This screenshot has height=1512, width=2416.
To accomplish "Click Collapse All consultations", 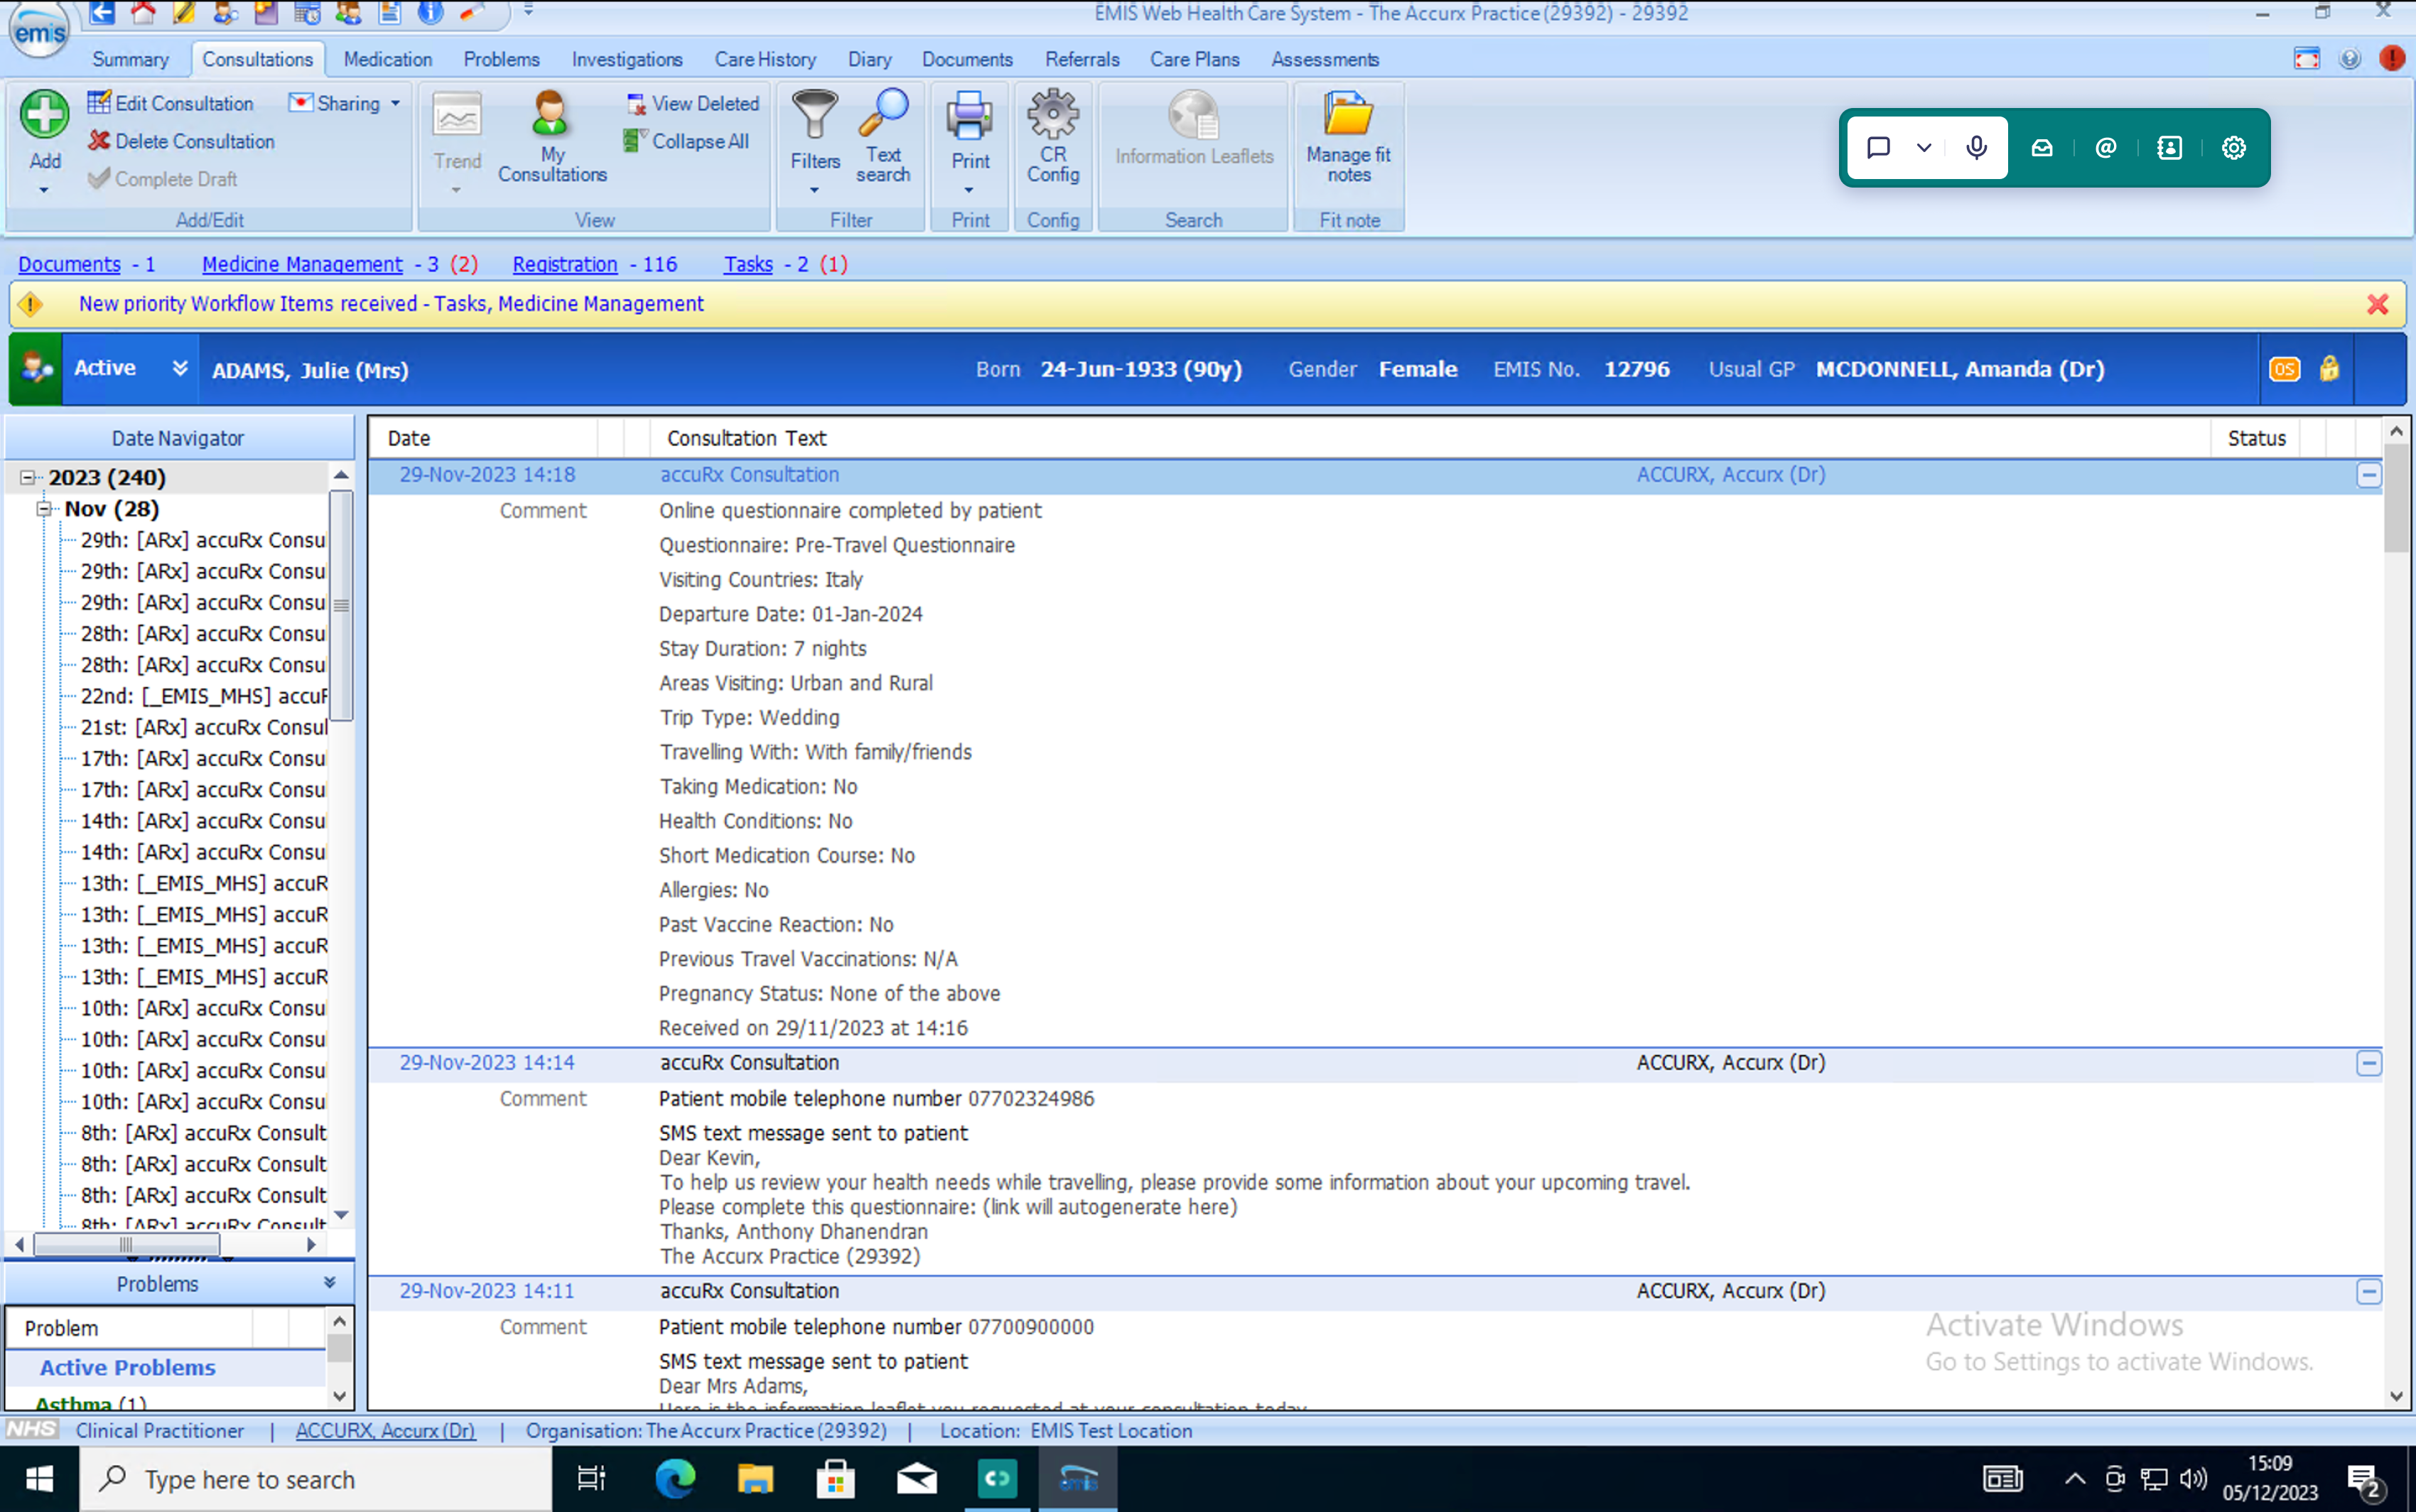I will click(686, 141).
